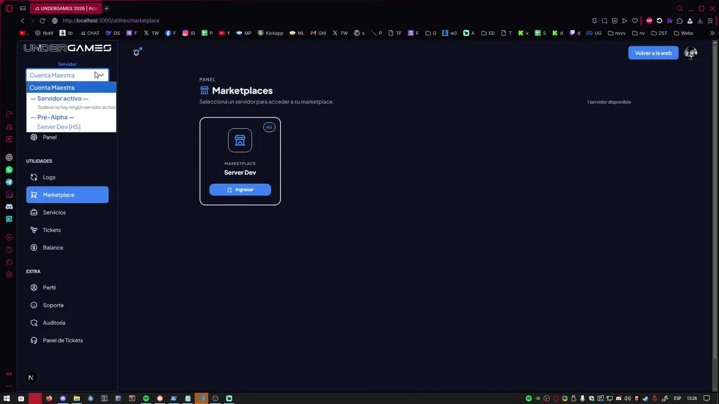This screenshot has height=404, width=719.
Task: Select the UNDERGAMES 2026 browser tab
Action: (65, 8)
